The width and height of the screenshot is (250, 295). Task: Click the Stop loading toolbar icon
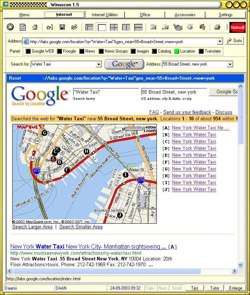coord(10,27)
